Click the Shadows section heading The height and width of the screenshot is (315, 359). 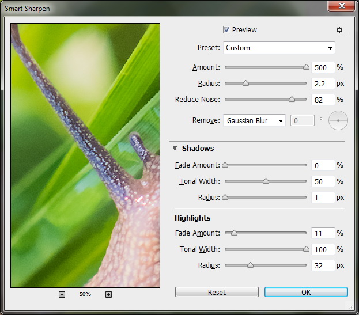pos(198,148)
